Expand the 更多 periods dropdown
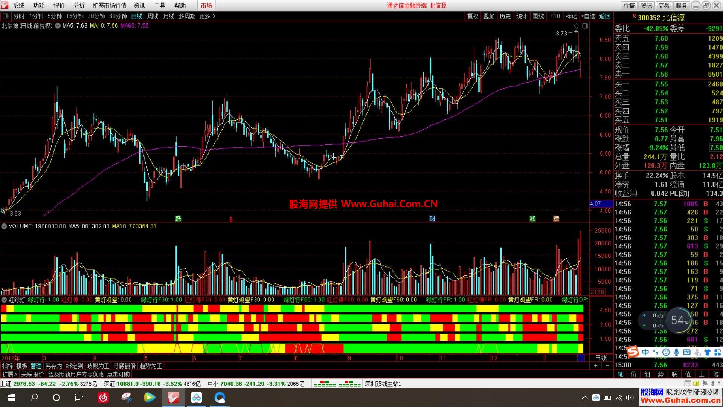The image size is (723, 407). click(x=207, y=16)
